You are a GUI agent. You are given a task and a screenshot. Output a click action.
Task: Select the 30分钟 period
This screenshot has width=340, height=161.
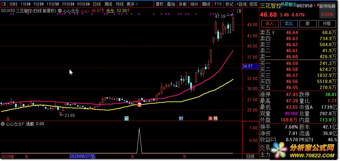tap(68, 4)
